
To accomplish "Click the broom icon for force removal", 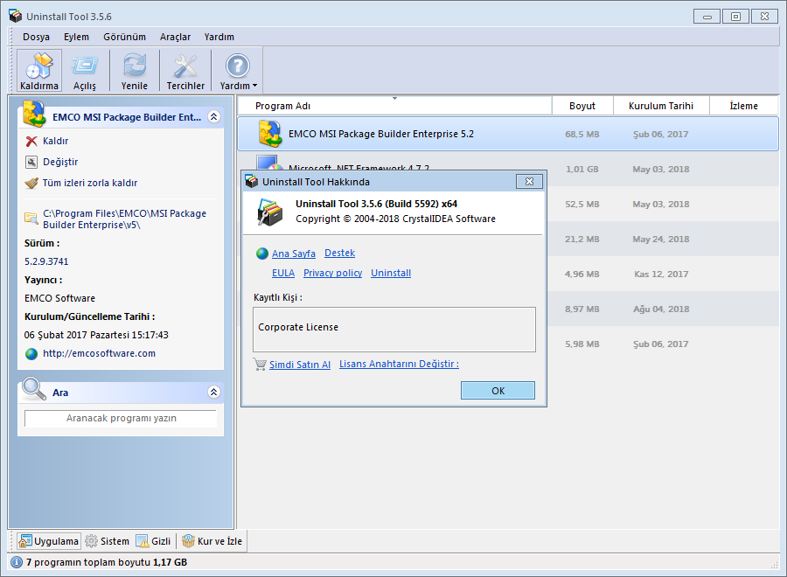I will tap(31, 183).
